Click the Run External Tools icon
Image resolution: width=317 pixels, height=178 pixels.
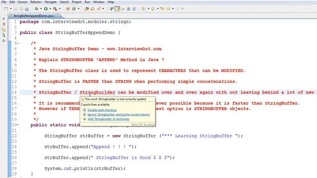coord(55,9)
